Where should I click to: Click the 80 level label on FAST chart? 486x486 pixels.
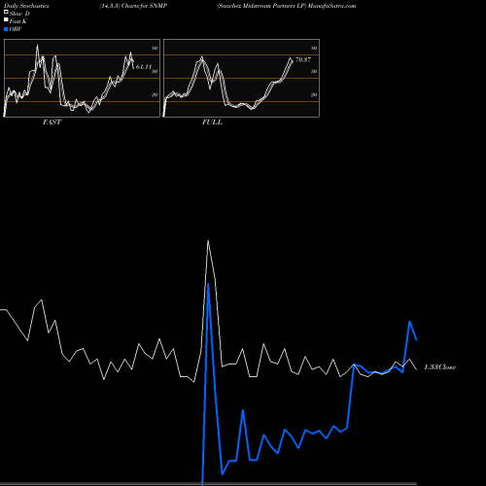[x=155, y=48]
